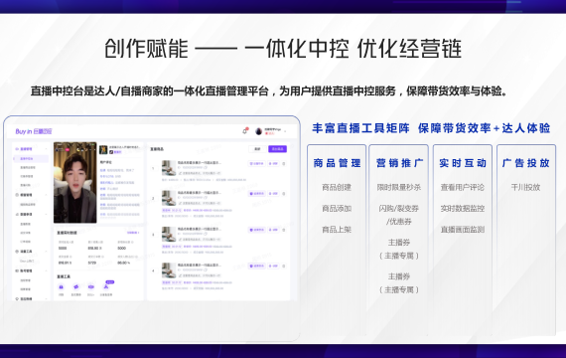Click the third live tool icon
The image size is (566, 358).
[91, 286]
